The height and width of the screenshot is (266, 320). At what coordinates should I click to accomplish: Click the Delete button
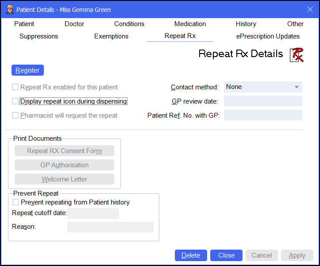[191, 255]
